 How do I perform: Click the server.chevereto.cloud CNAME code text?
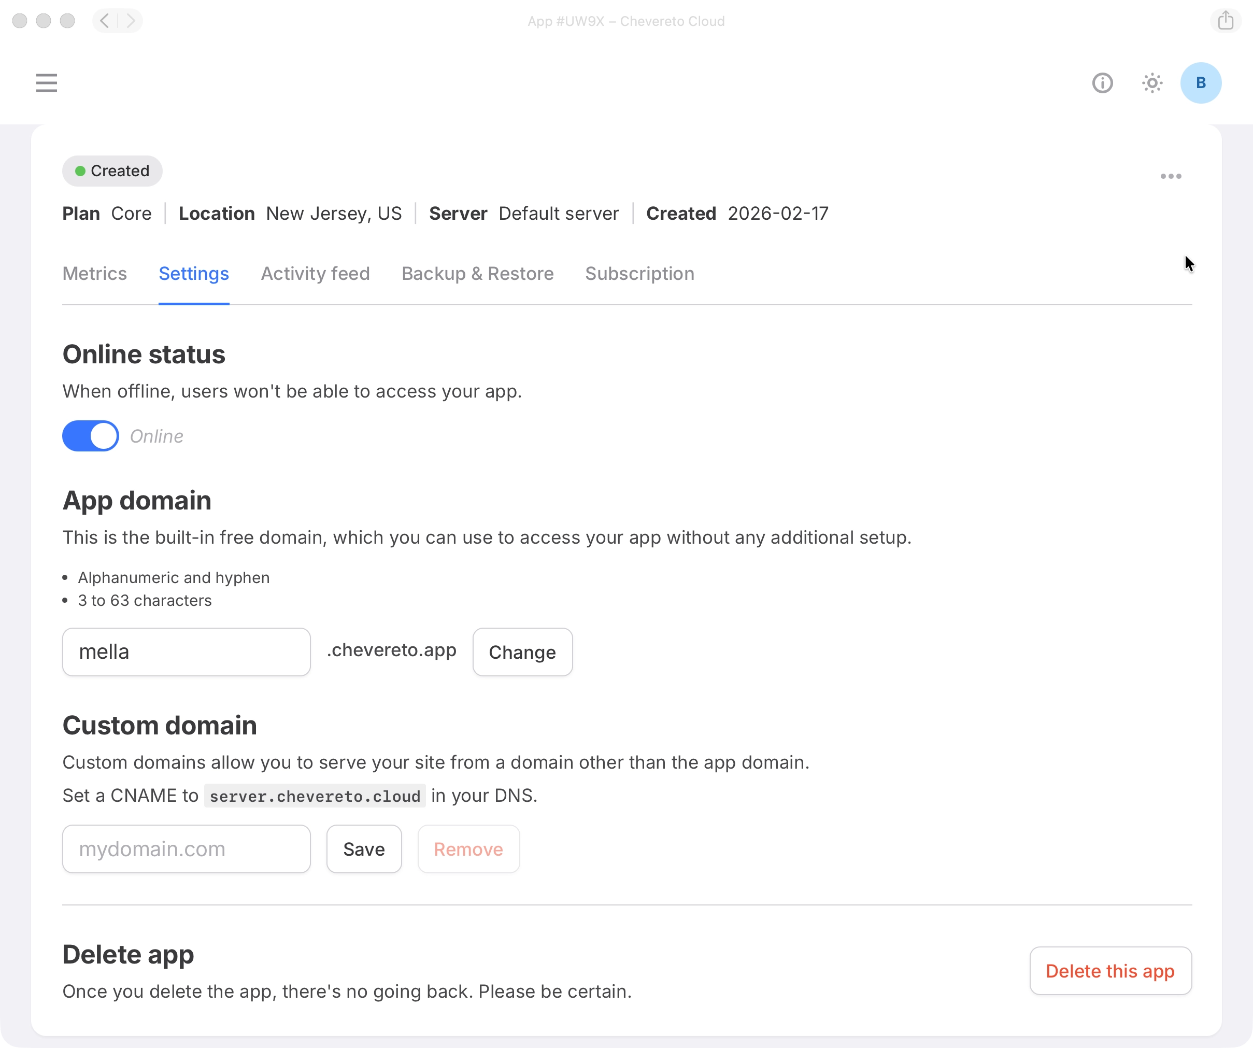pos(315,796)
